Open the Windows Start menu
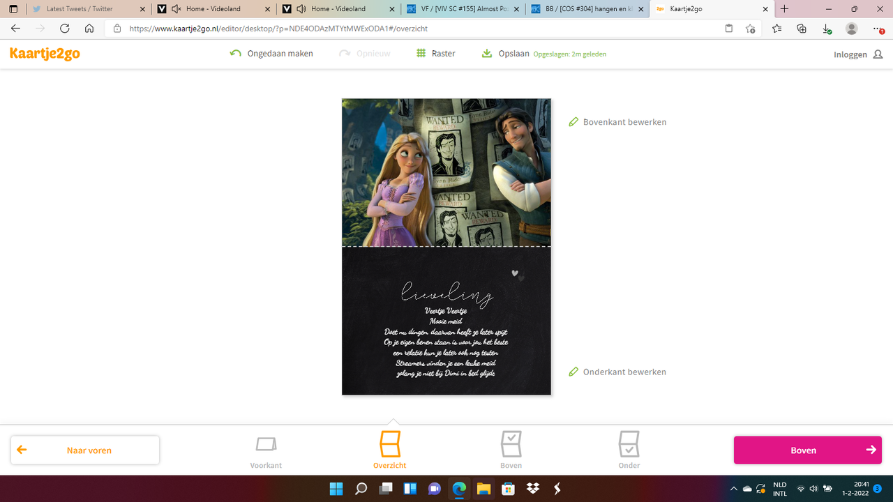The width and height of the screenshot is (893, 502). point(336,489)
